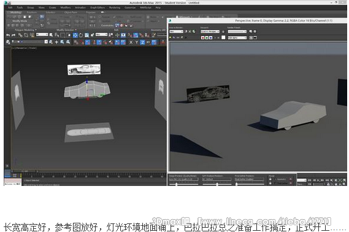Screen dimensions: 349x232
Task: Go to the start frame
Action: pos(310,180)
